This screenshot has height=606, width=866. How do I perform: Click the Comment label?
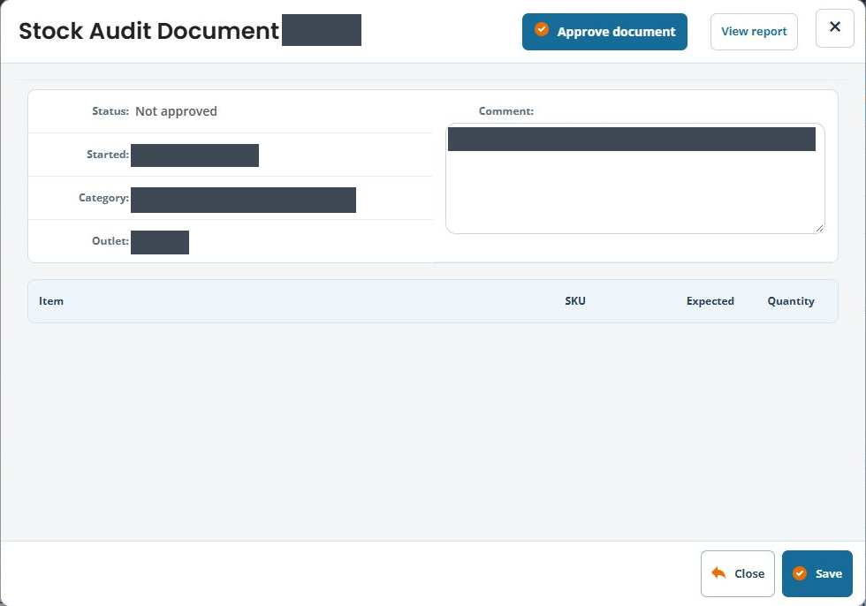[x=505, y=111]
